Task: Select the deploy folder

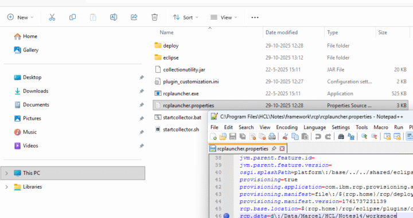Action: click(x=171, y=45)
